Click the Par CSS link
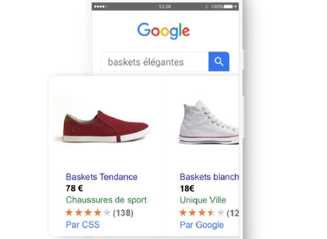Image resolution: width=327 pixels, height=239 pixels. 83,225
